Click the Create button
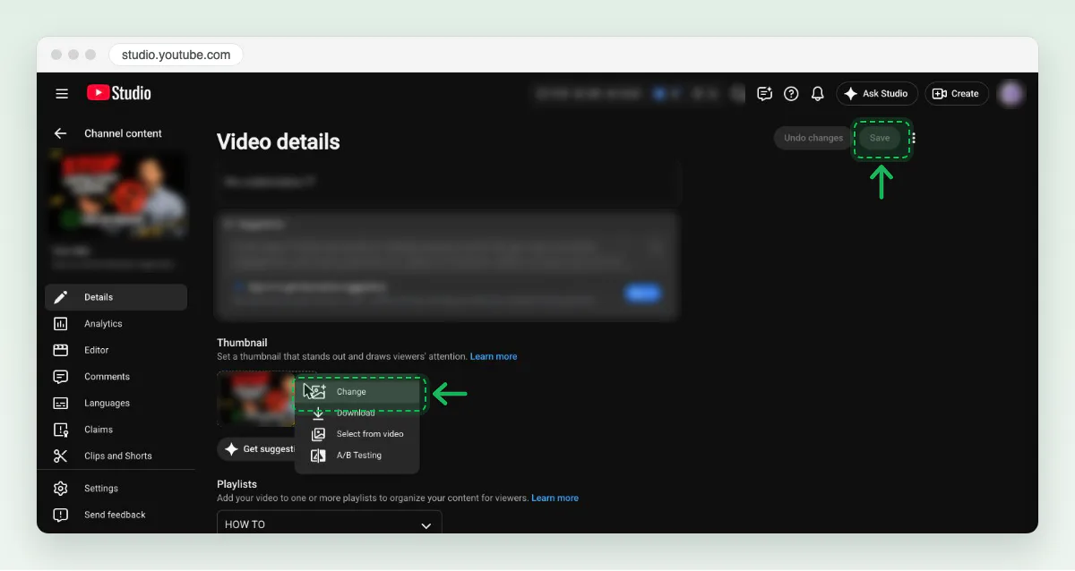The width and height of the screenshot is (1075, 571). point(957,93)
